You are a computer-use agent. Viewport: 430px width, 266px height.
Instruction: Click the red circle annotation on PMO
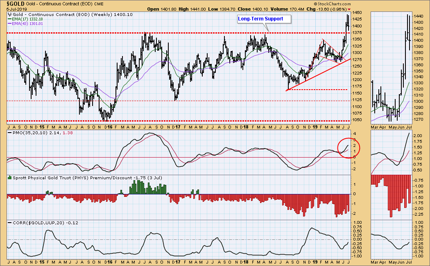tap(348, 147)
